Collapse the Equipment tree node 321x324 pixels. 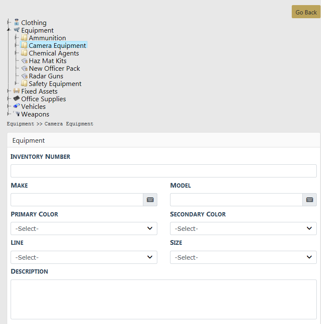[x=8, y=30]
